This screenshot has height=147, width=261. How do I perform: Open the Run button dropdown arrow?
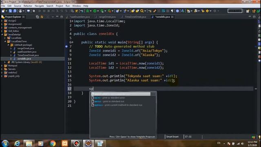point(98,11)
